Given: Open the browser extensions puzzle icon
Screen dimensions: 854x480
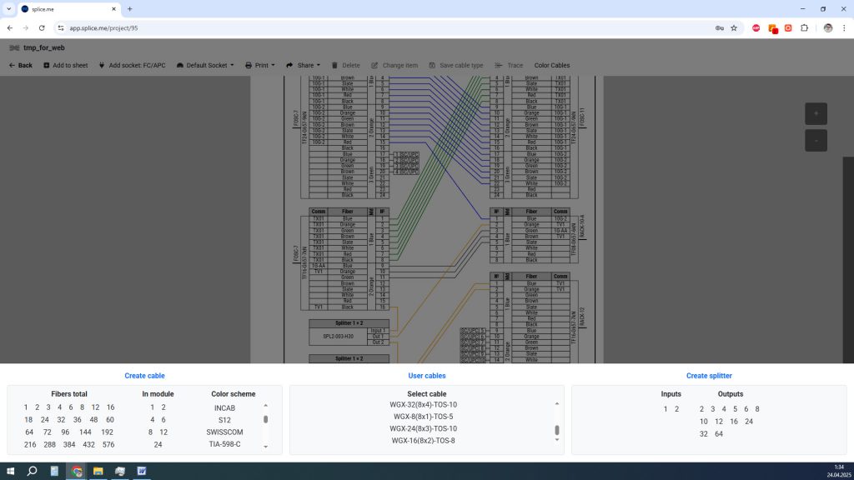Looking at the screenshot, I should [805, 27].
